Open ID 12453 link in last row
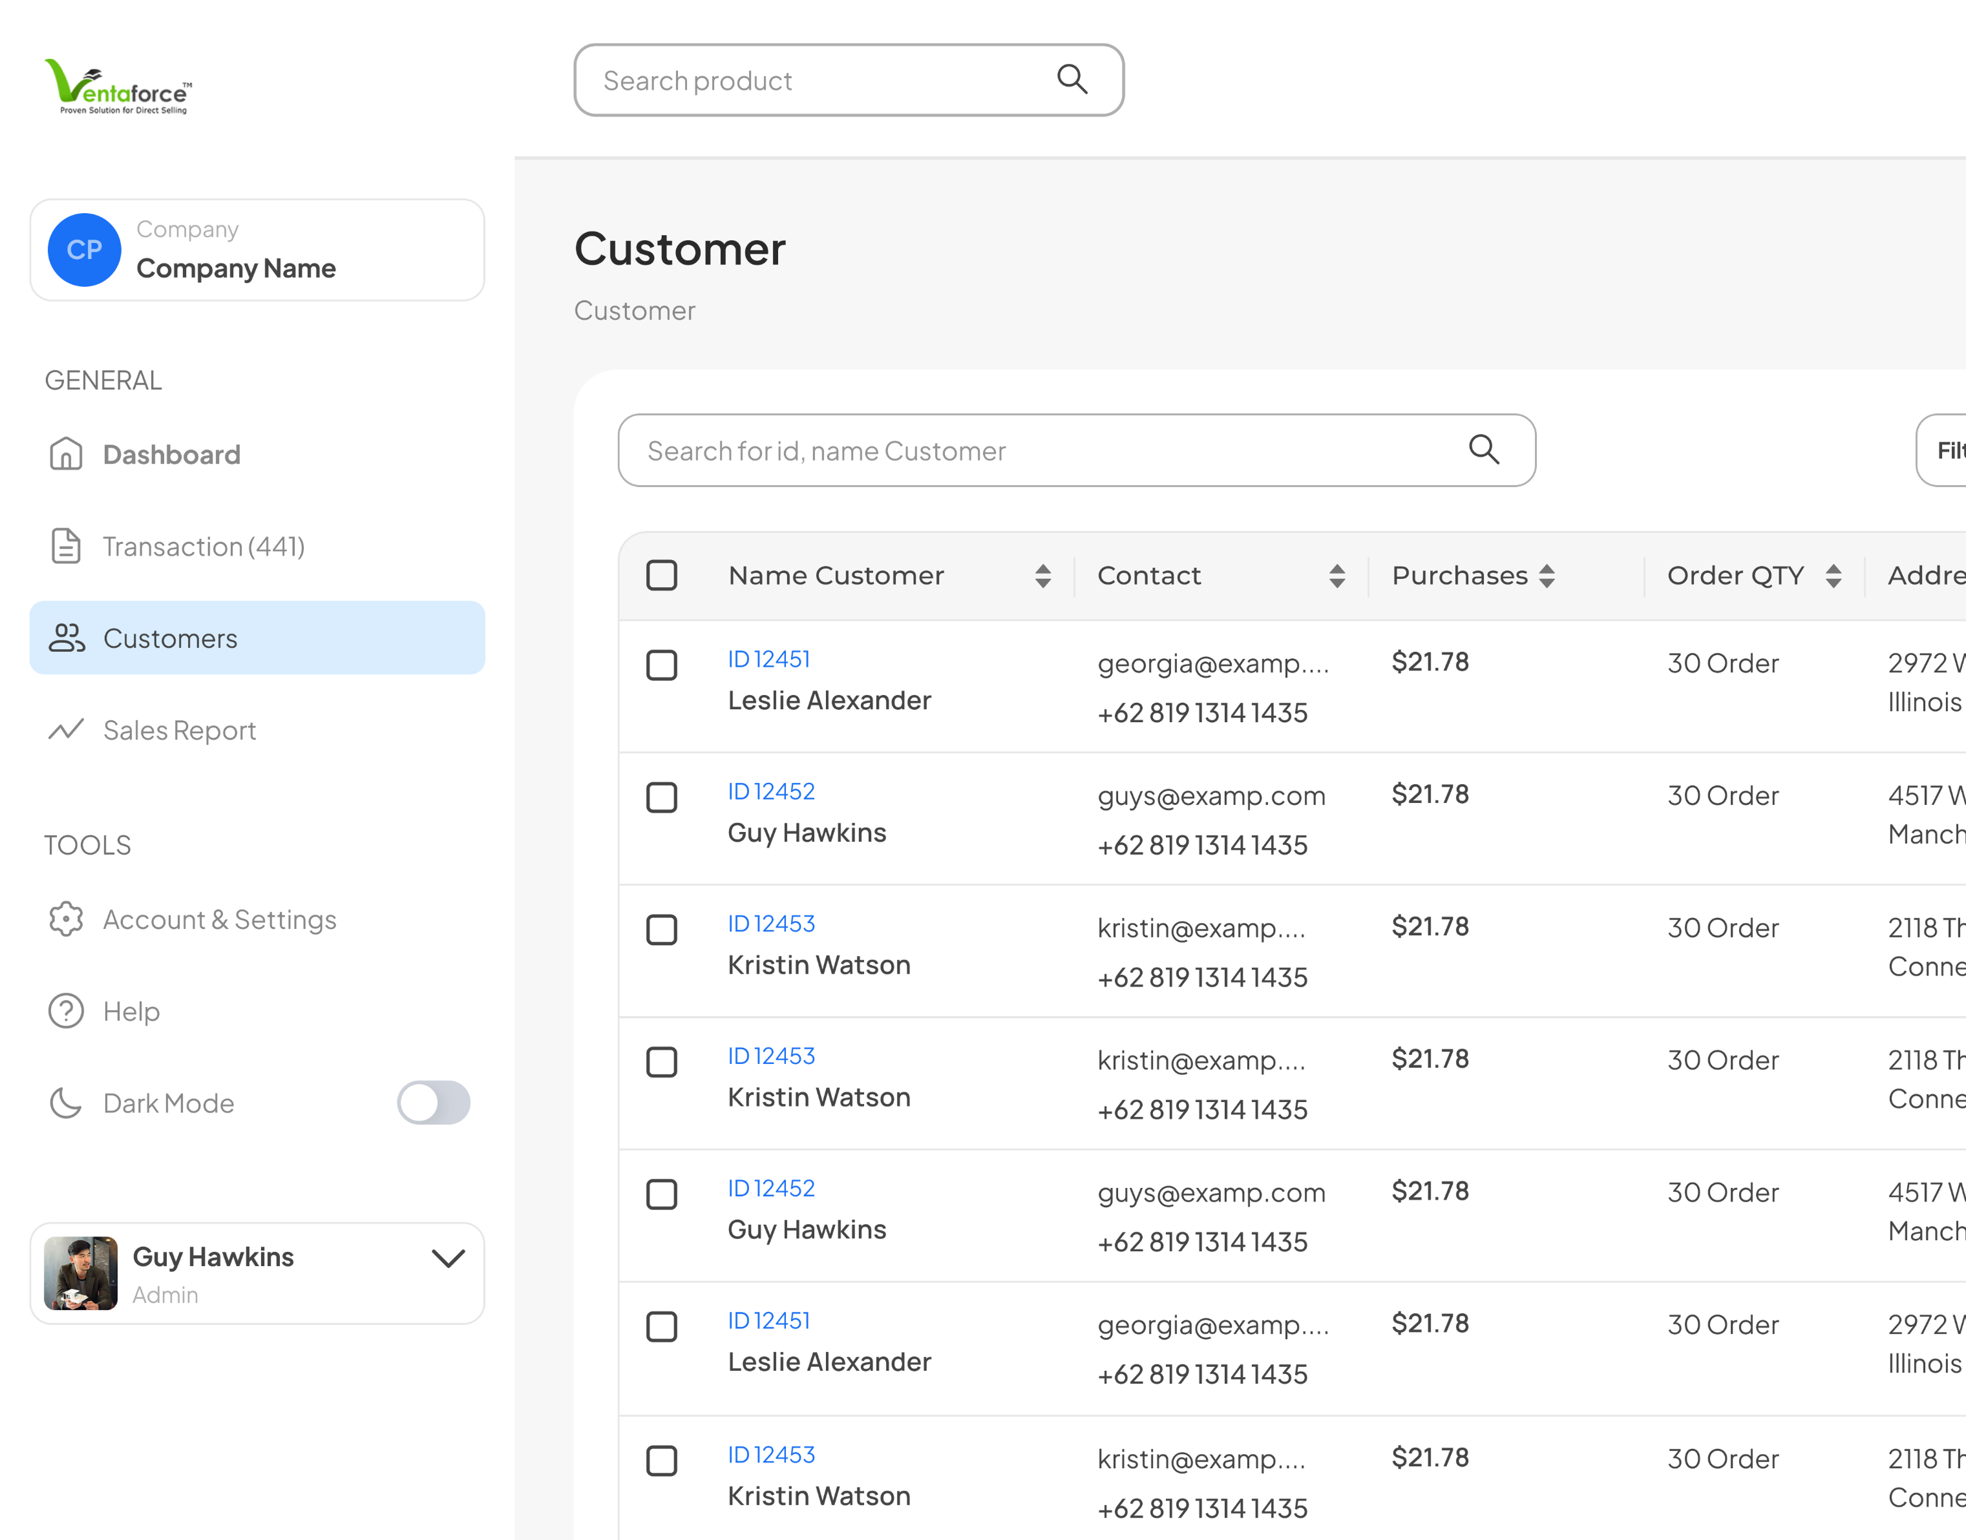Image resolution: width=1966 pixels, height=1540 pixels. click(771, 1455)
